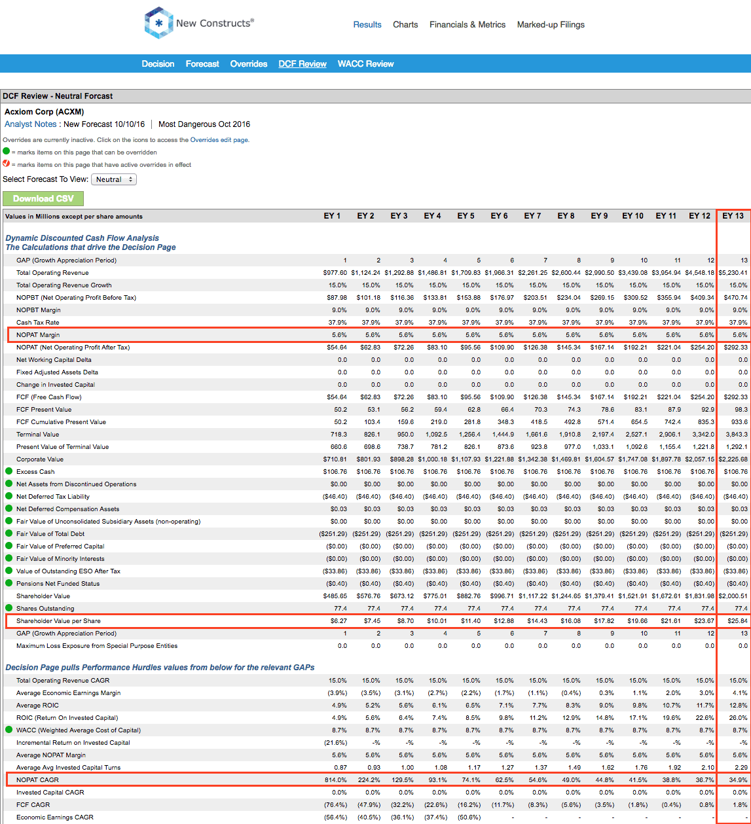Open override for Net Assets from Discontinued Operations
Screen dimensions: 751x824
[9, 484]
